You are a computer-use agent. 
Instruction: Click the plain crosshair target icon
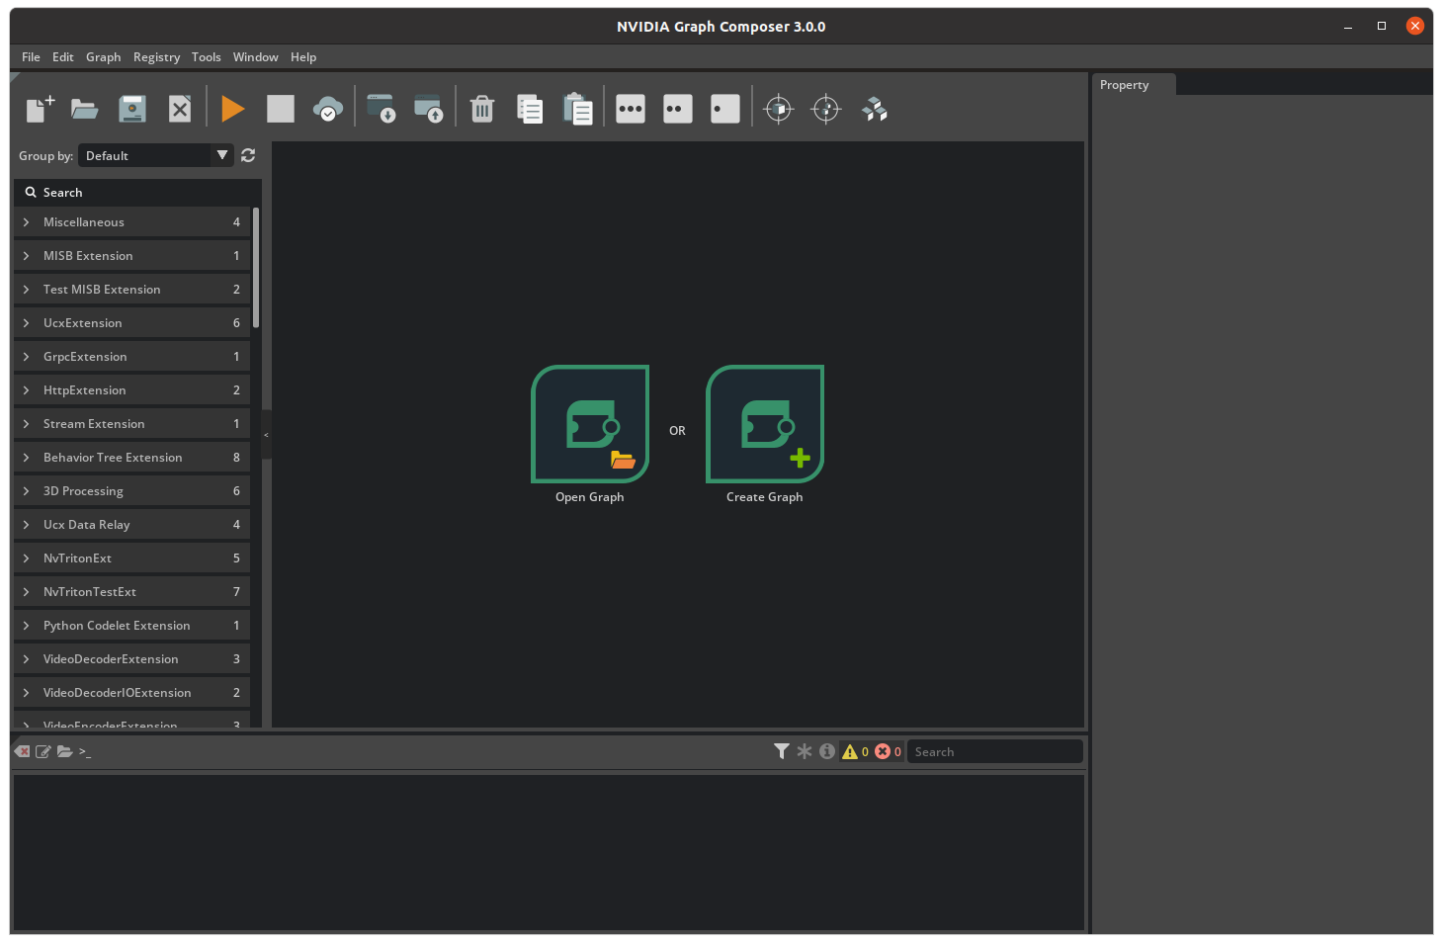(826, 109)
